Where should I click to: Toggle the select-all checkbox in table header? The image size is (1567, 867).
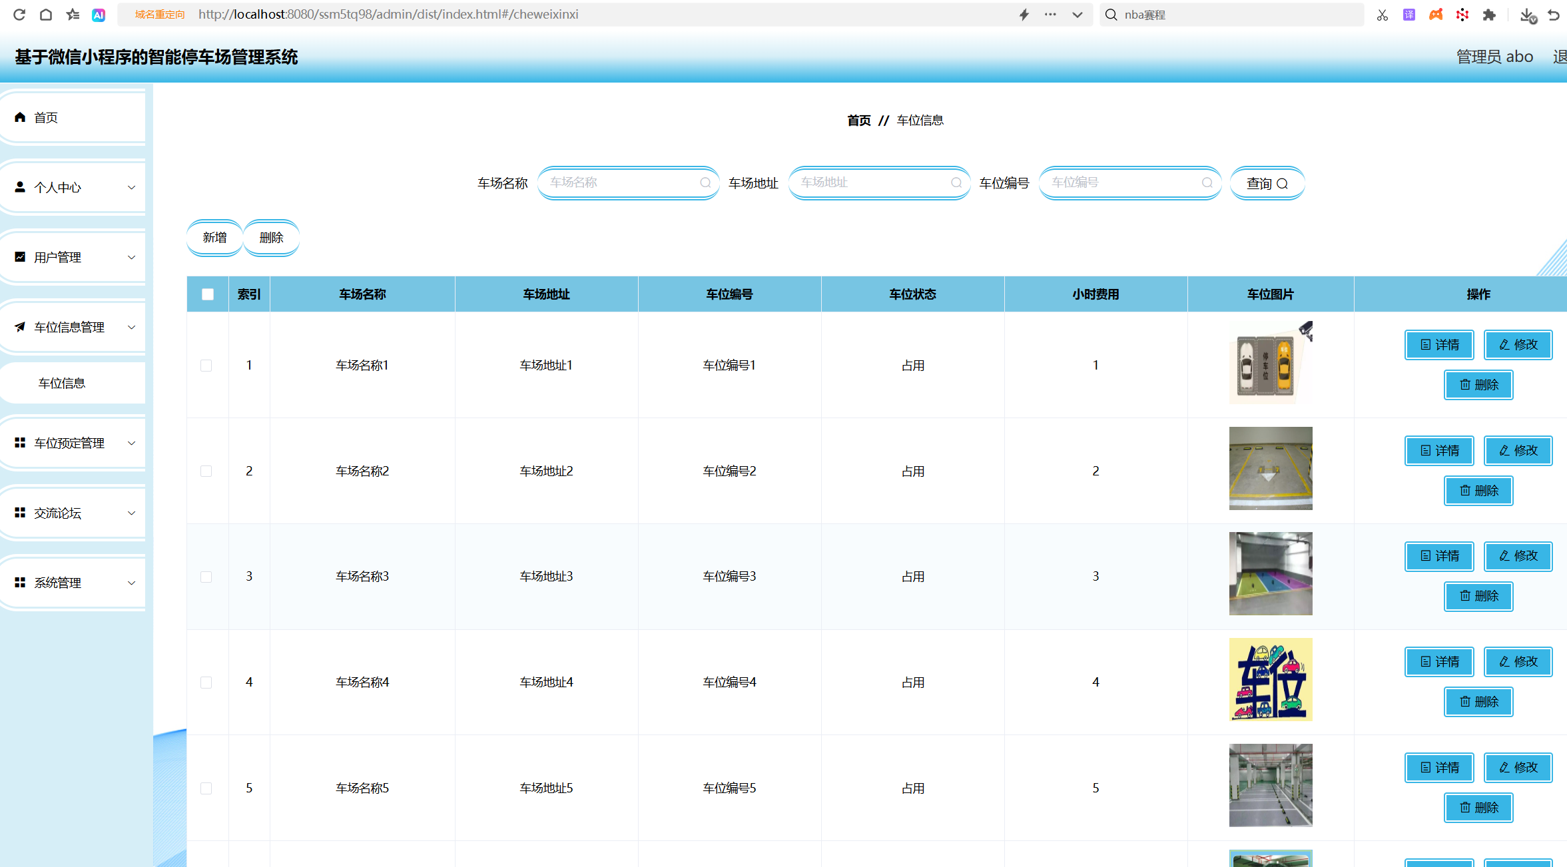(208, 294)
